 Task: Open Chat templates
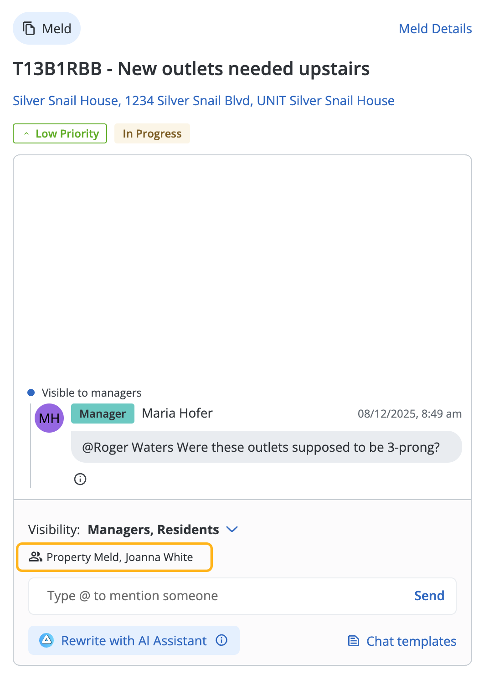[402, 641]
